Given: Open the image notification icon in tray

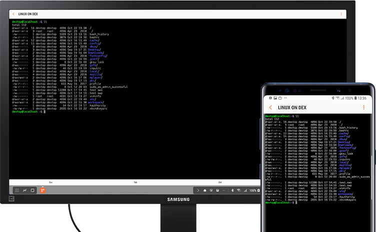Looking at the screenshot, I should 217,191.
